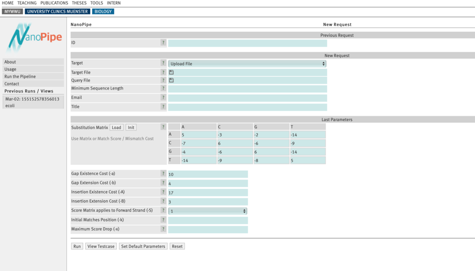Image resolution: width=475 pixels, height=271 pixels.
Task: Open the INTERN menu
Action: pyautogui.click(x=114, y=3)
